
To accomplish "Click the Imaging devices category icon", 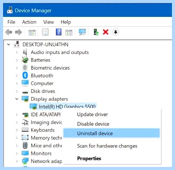I will [x=25, y=122].
